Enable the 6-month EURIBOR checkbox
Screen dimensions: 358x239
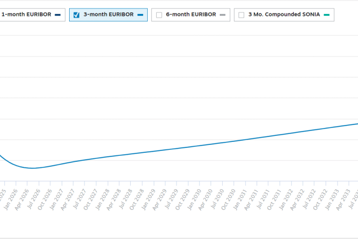point(159,15)
